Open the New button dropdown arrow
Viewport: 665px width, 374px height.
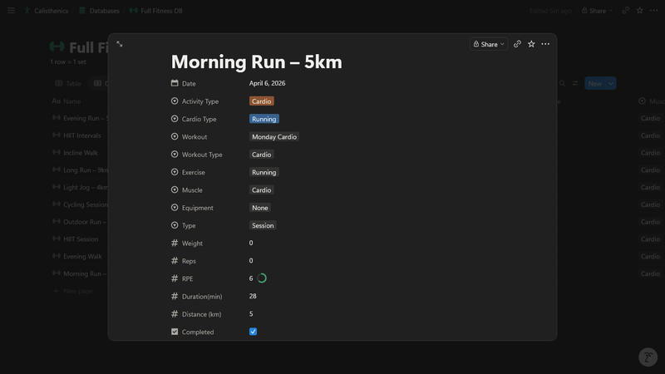pyautogui.click(x=611, y=84)
